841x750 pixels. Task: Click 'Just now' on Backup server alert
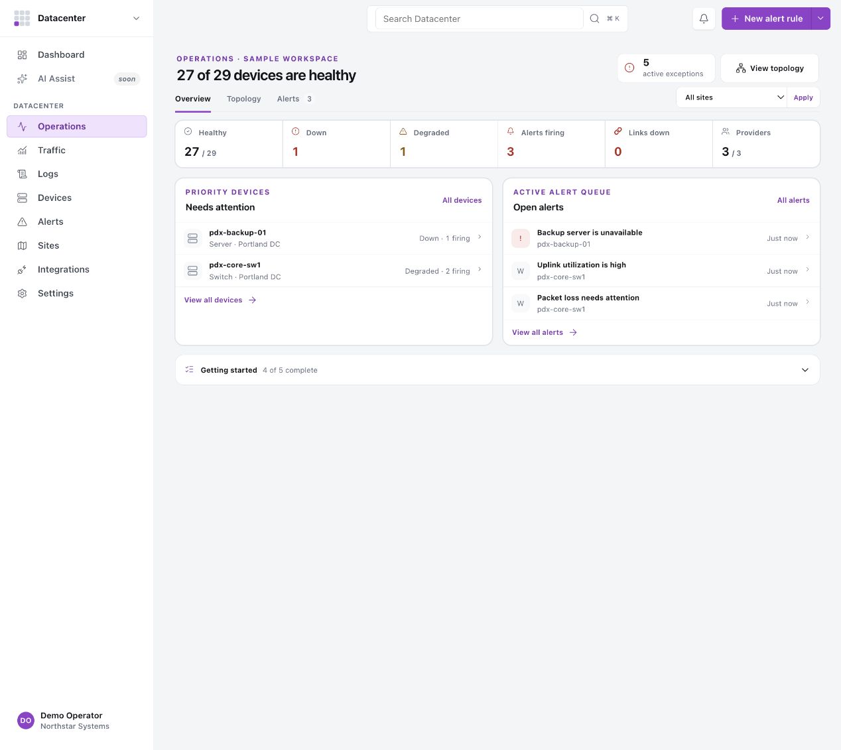pos(783,238)
